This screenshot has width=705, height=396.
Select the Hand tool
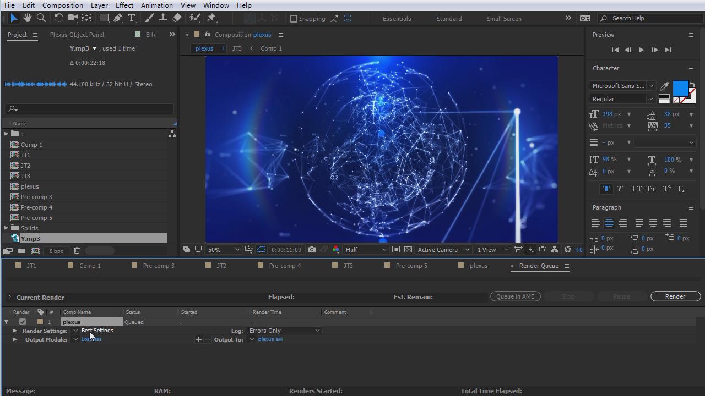tap(27, 18)
